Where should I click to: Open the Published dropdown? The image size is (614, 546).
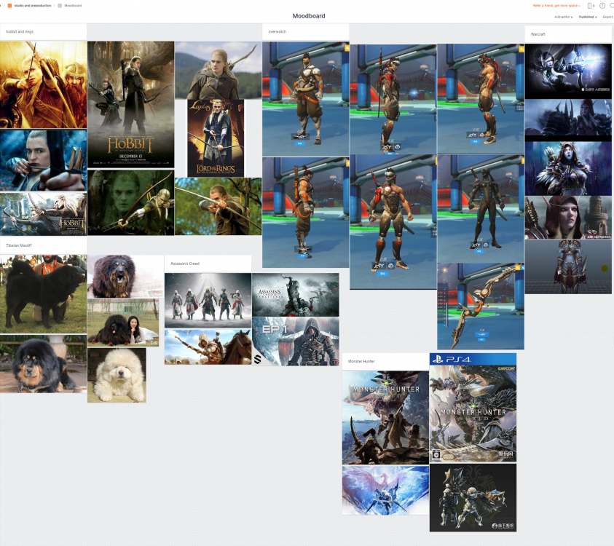pos(588,17)
